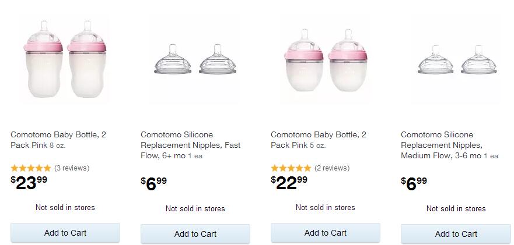Click the $22.99 price
This screenshot has width=514, height=245.
289,183
